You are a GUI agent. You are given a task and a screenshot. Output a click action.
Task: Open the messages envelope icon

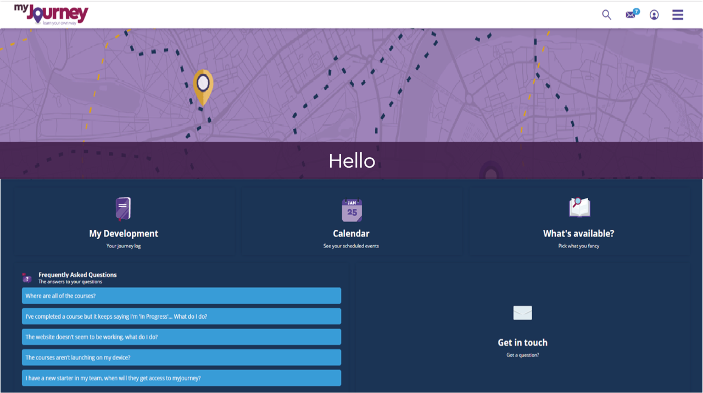pyautogui.click(x=631, y=15)
